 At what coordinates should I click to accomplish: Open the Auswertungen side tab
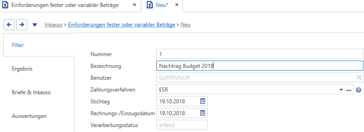coord(39,116)
